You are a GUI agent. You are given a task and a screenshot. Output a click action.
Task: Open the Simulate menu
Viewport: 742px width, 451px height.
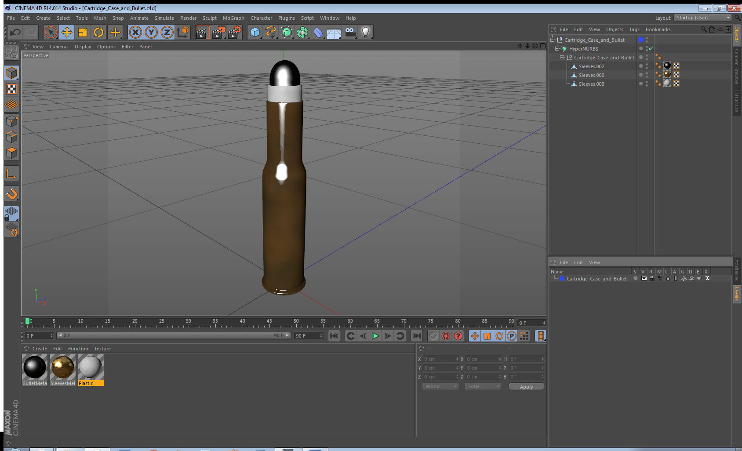click(x=164, y=18)
